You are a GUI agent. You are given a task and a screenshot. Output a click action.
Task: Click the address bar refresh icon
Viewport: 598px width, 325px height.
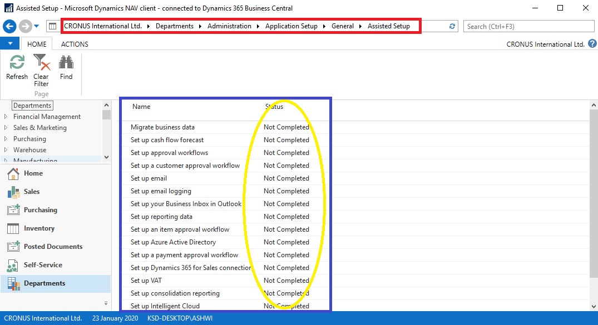click(x=452, y=26)
